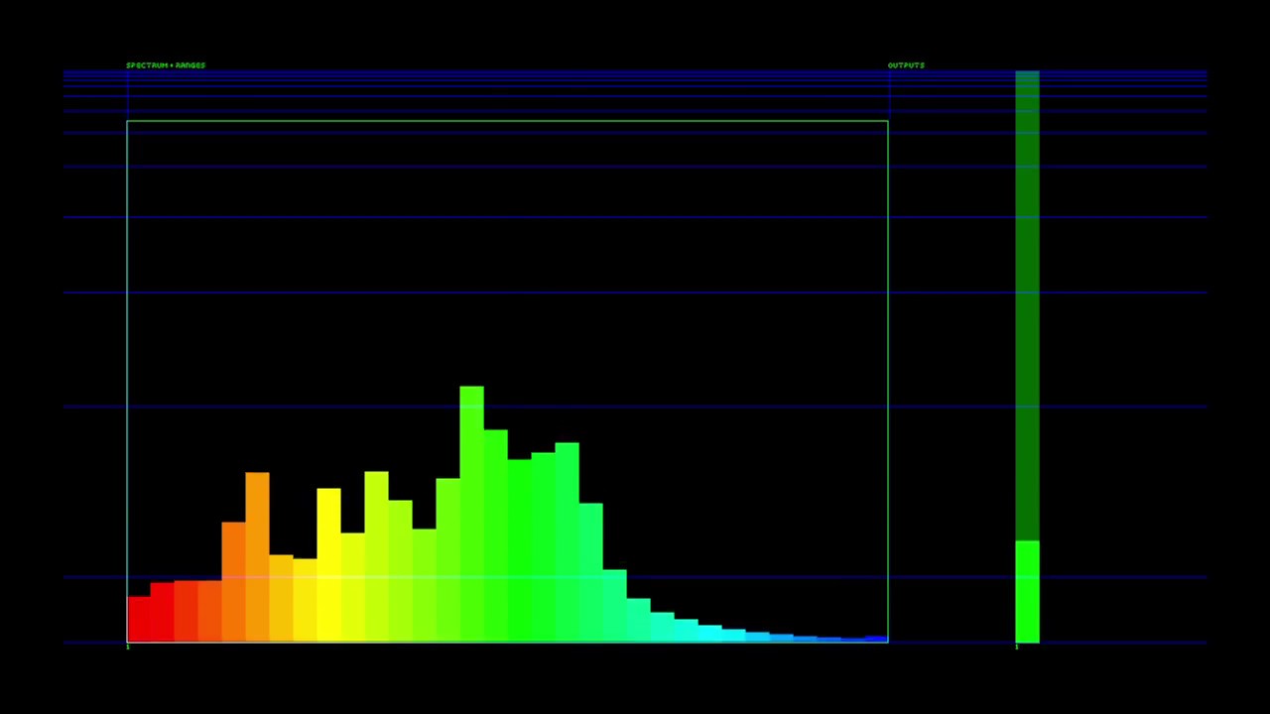Click the tallest yellow spectrum bar

[x=328, y=565]
